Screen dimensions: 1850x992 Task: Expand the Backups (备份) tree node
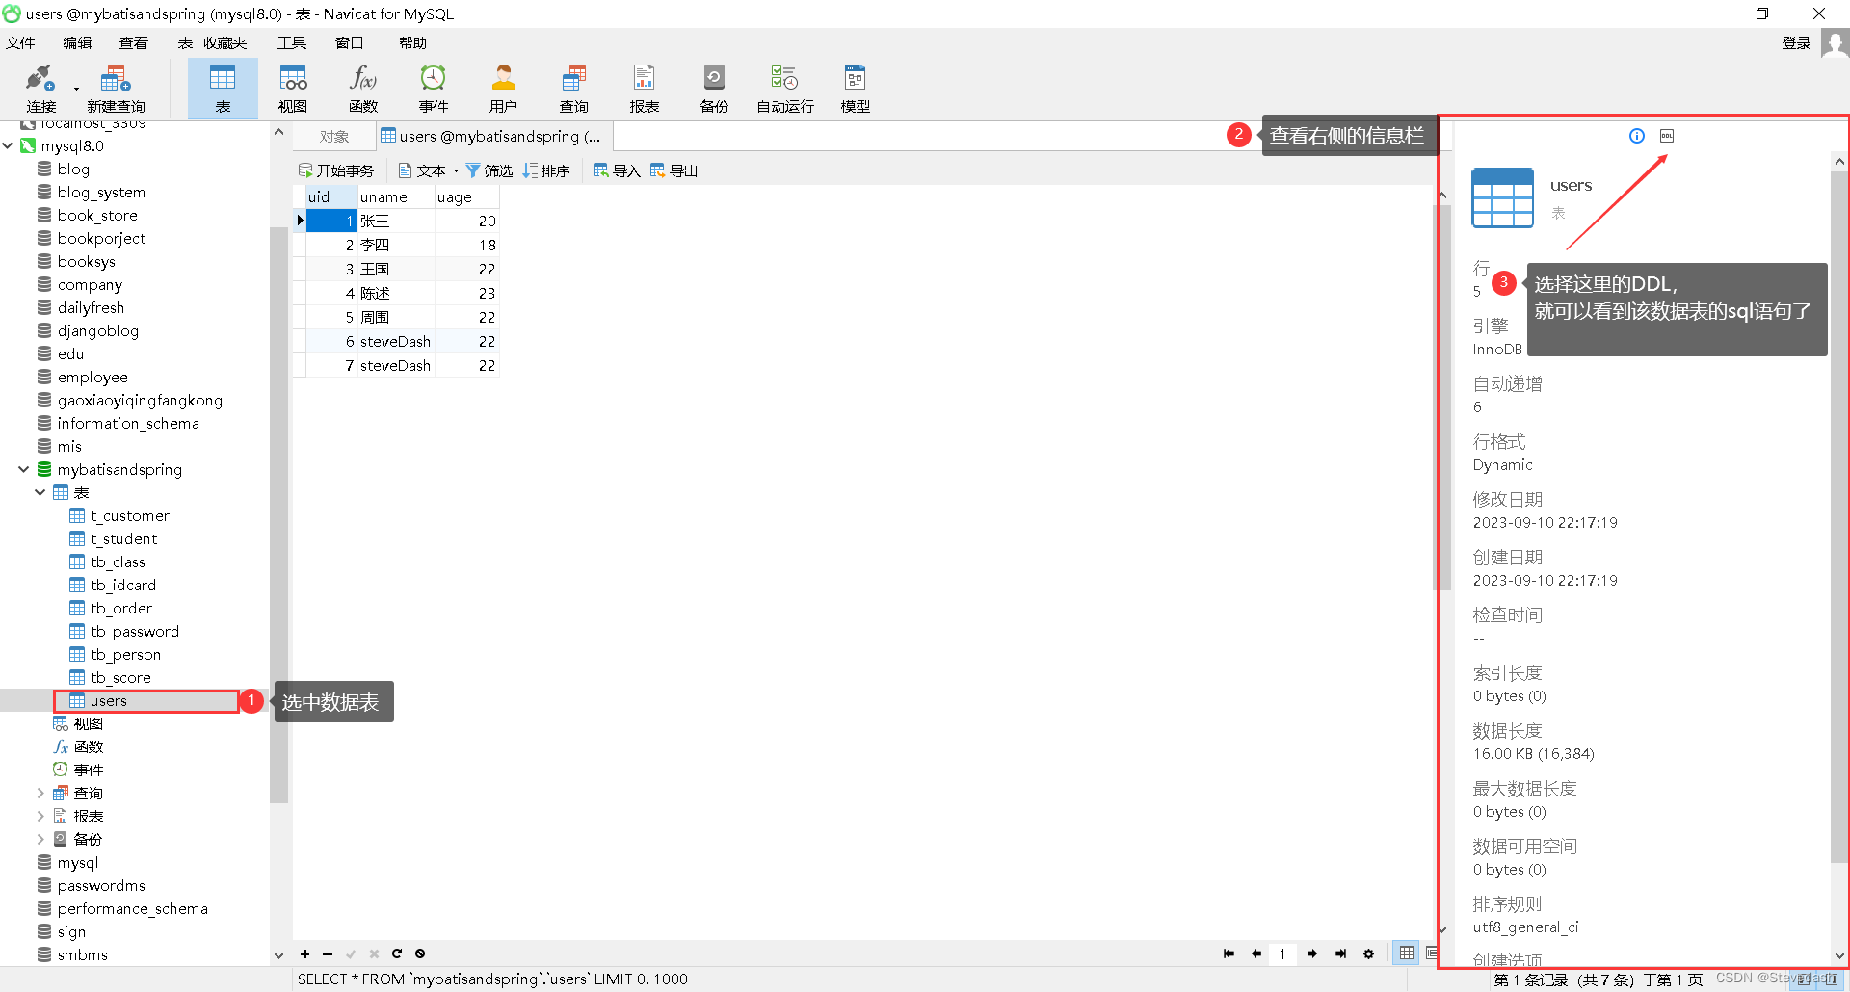pos(40,839)
